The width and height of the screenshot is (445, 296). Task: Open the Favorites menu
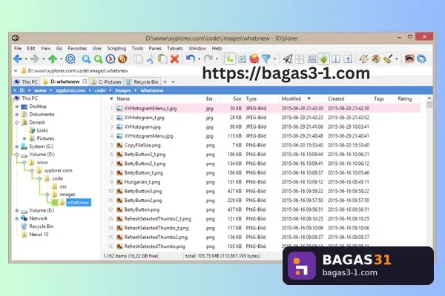[77, 48]
